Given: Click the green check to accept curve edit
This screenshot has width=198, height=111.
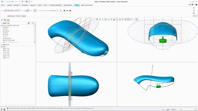Looking at the screenshot, I should pos(67,10).
